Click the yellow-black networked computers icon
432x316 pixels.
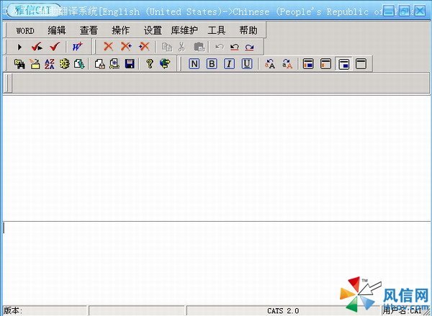pos(19,64)
